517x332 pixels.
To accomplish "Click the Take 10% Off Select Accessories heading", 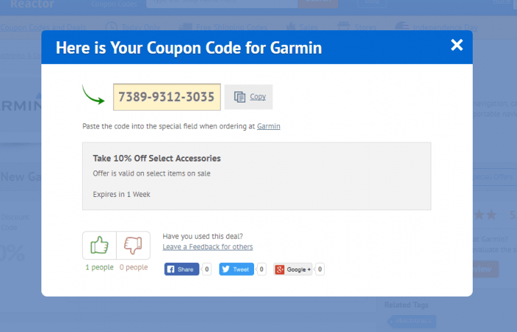I will coord(157,159).
